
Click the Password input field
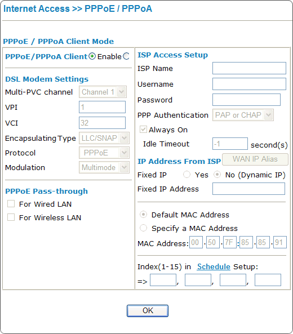click(246, 100)
